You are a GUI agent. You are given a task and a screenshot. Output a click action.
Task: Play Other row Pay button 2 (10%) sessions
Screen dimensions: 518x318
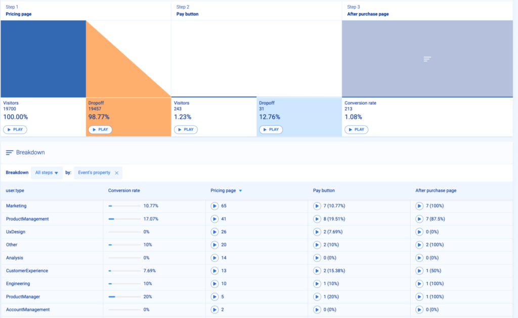coord(317,245)
